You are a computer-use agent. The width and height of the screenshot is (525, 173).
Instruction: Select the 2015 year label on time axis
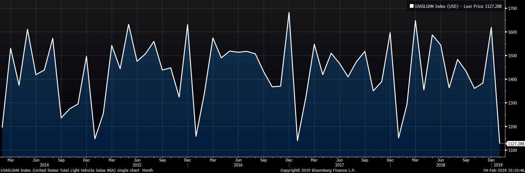coord(137,165)
